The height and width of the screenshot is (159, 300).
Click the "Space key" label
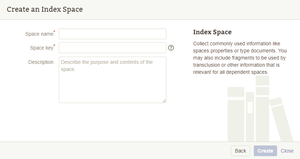[x=42, y=48]
